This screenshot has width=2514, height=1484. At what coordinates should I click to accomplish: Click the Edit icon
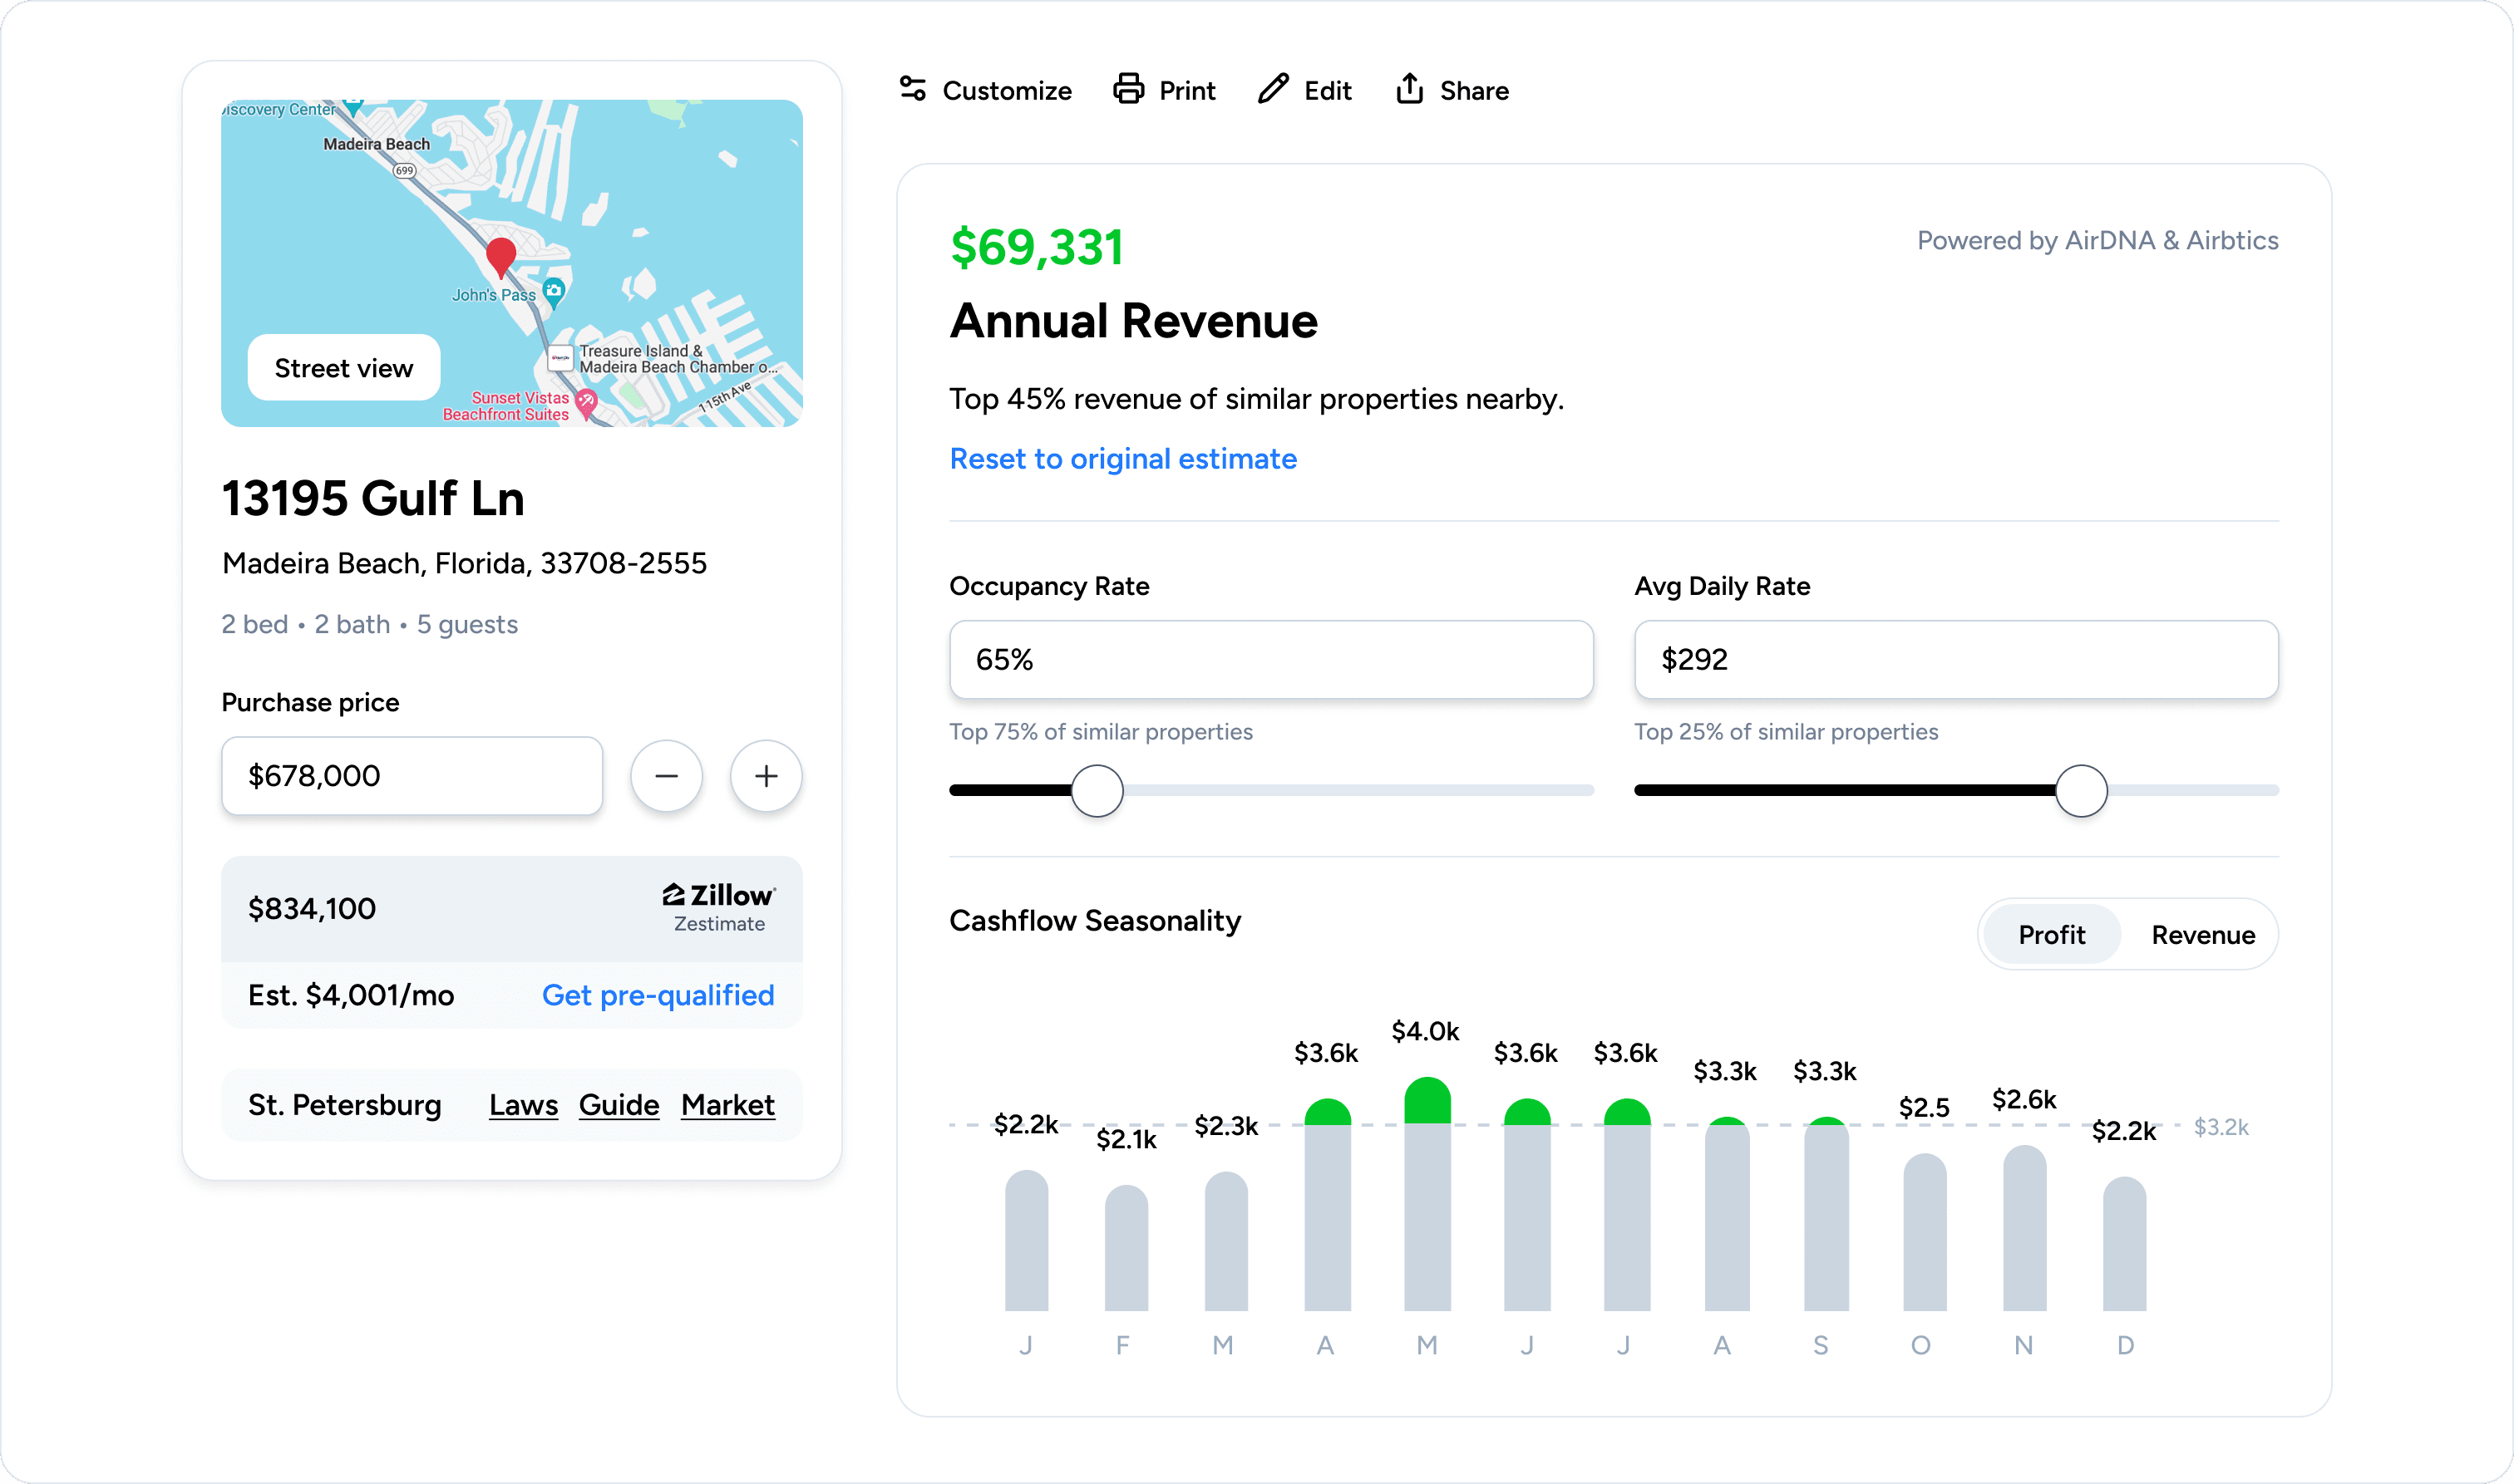point(1274,90)
